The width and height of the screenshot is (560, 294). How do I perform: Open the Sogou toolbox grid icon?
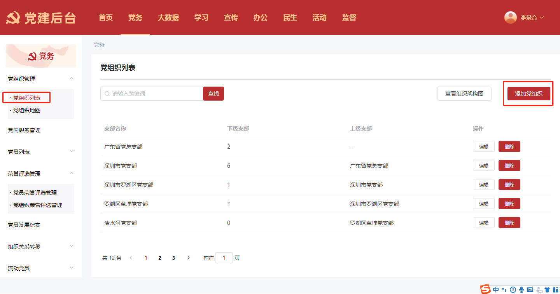coord(555,290)
